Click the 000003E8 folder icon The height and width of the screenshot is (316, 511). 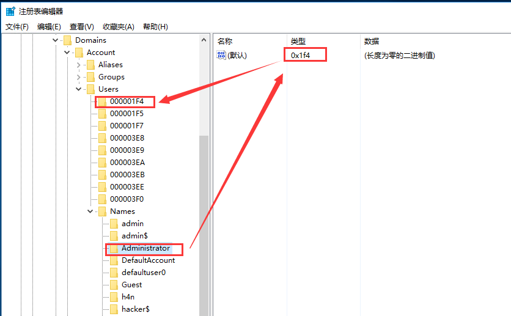click(102, 138)
